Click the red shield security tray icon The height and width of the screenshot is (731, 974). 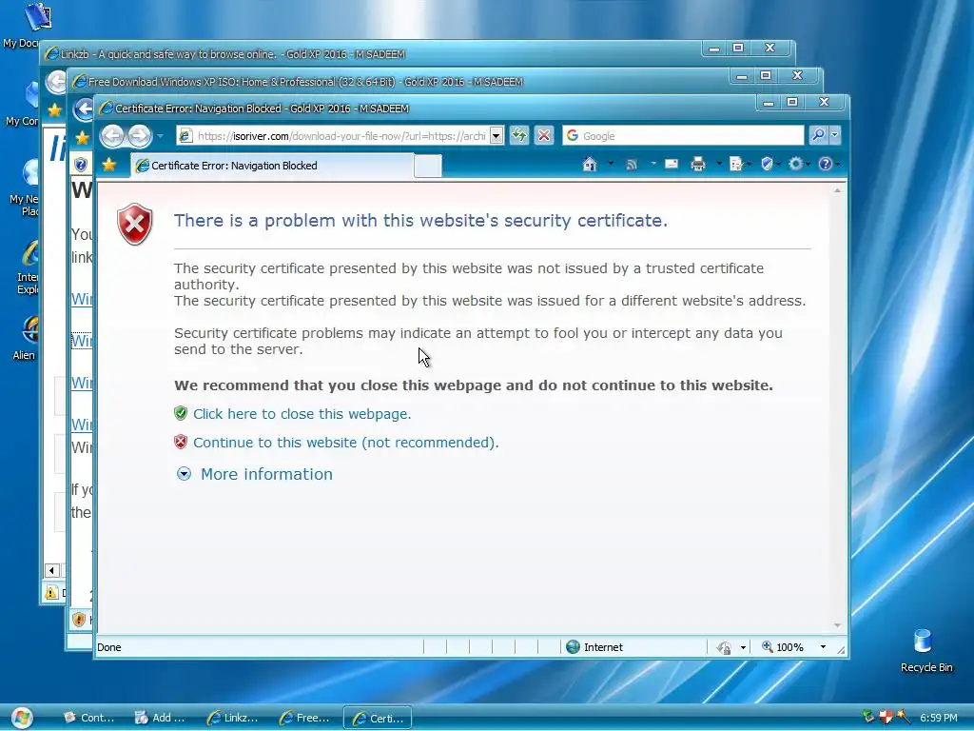click(x=886, y=717)
